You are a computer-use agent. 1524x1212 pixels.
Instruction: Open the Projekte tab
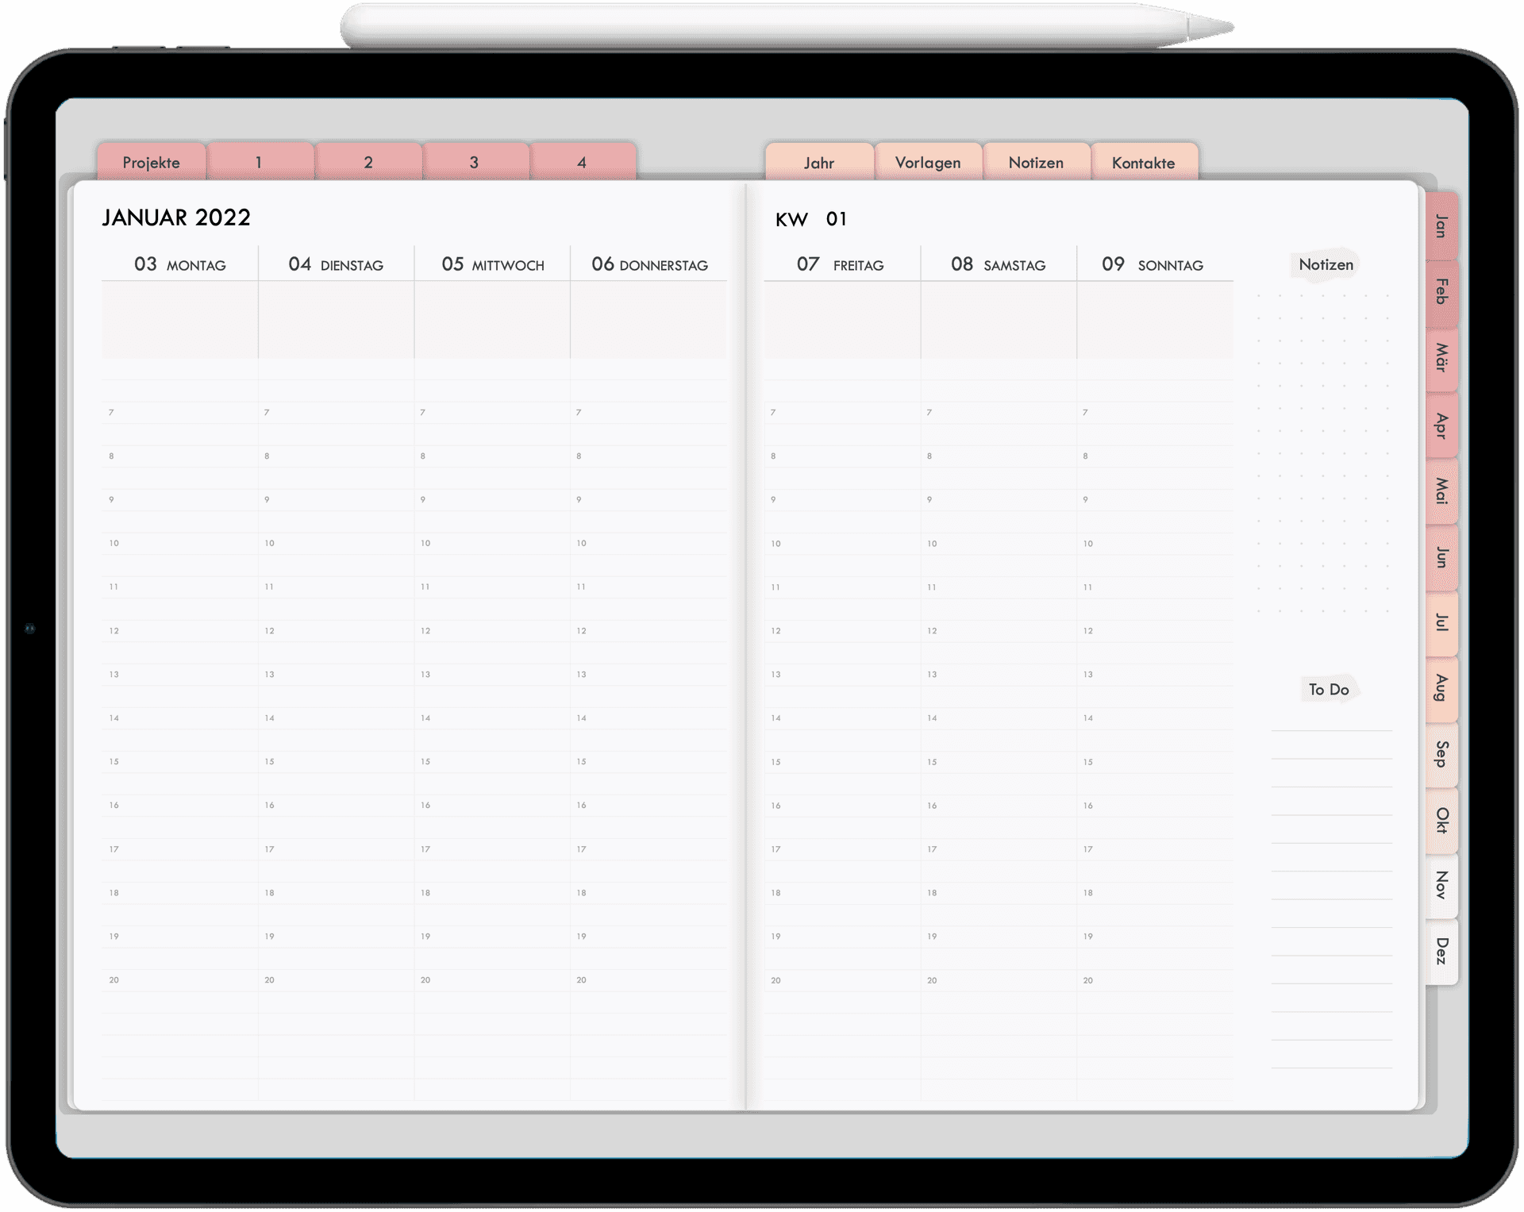[152, 162]
